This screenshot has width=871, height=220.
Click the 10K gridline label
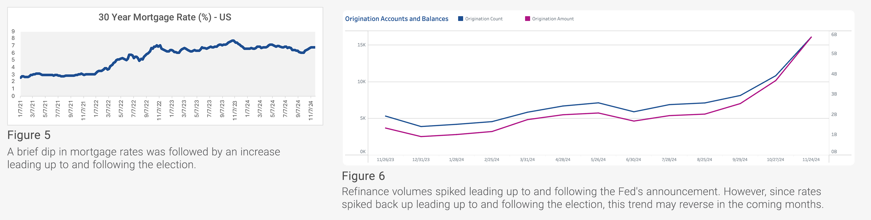361,82
